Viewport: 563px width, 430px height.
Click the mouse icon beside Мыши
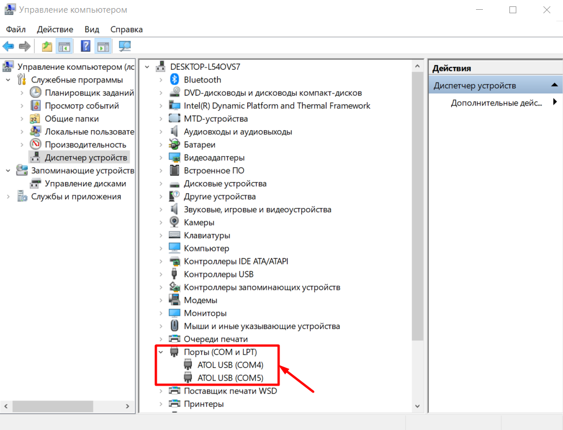point(175,326)
